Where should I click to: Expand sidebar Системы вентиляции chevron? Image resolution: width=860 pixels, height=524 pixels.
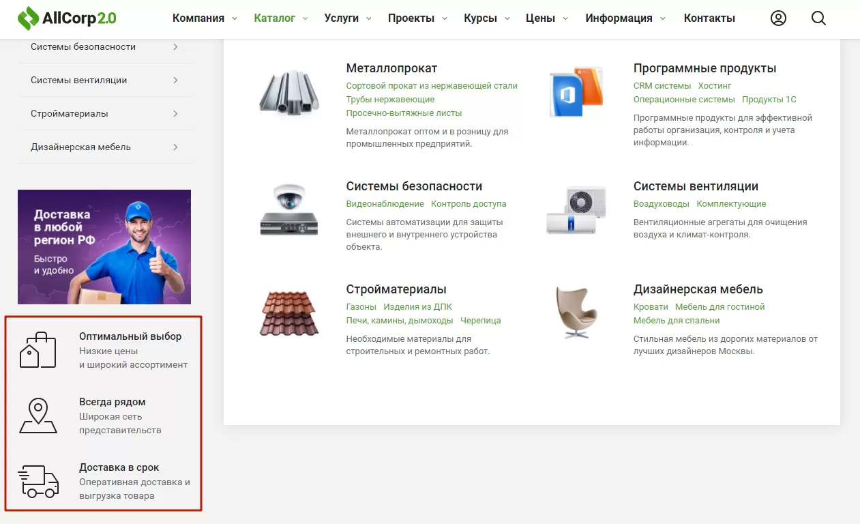(175, 80)
